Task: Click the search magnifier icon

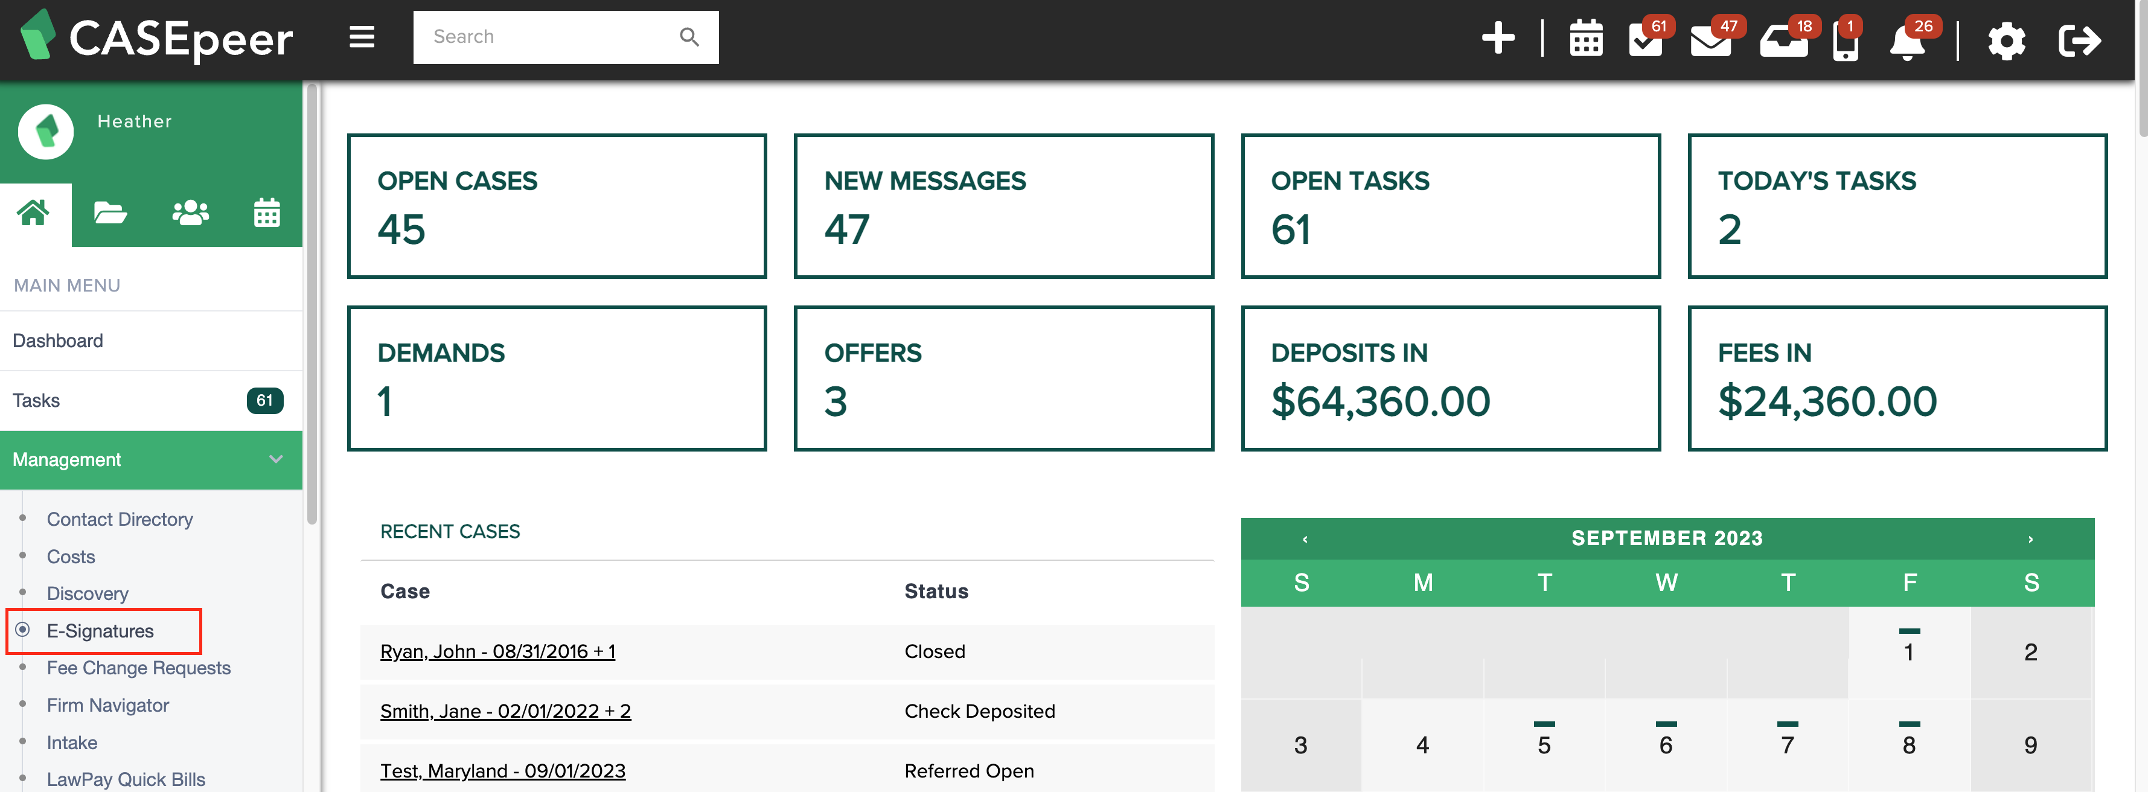Action: (x=689, y=37)
